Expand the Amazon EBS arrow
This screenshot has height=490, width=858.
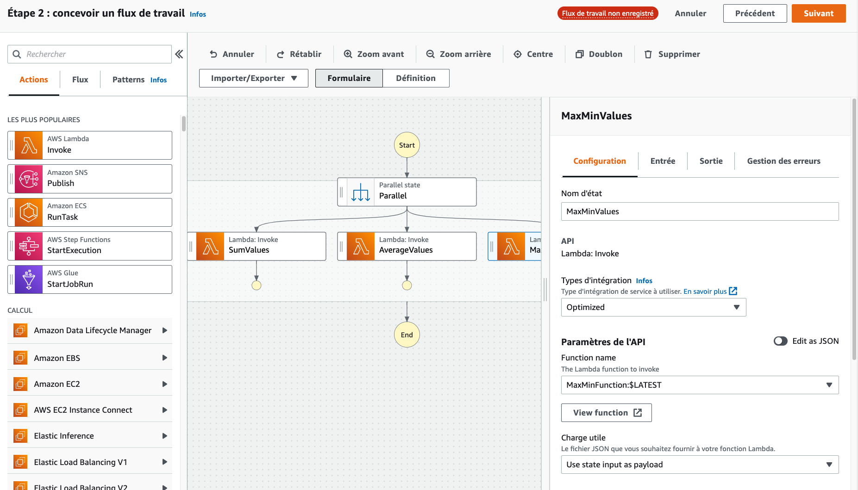pos(164,358)
